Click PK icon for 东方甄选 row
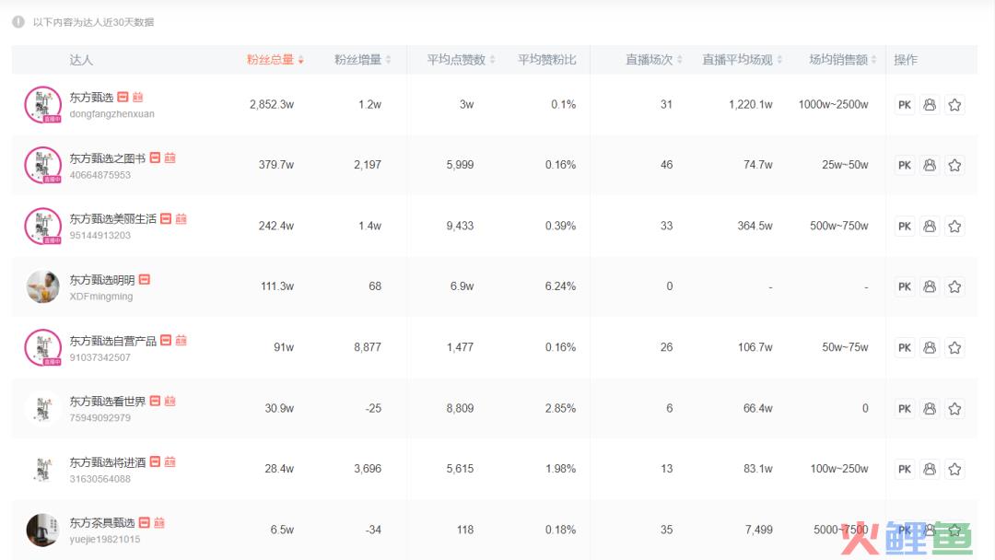The width and height of the screenshot is (995, 560). tap(905, 105)
